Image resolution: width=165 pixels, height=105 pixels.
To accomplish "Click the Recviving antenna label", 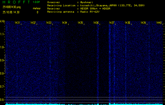I will pyautogui.click(x=61, y=12).
